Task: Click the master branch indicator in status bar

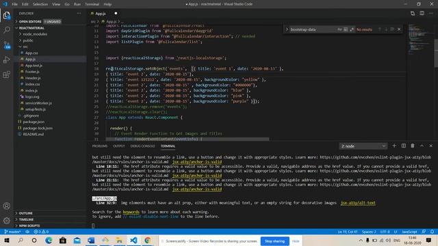Action: (x=12, y=232)
